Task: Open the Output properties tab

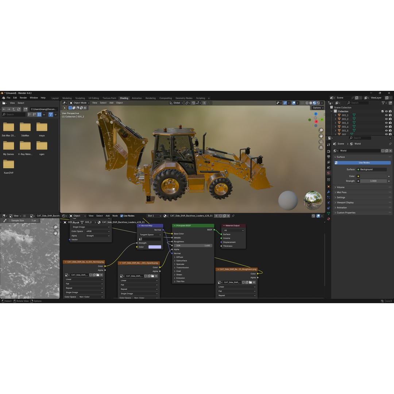Action: 328,157
